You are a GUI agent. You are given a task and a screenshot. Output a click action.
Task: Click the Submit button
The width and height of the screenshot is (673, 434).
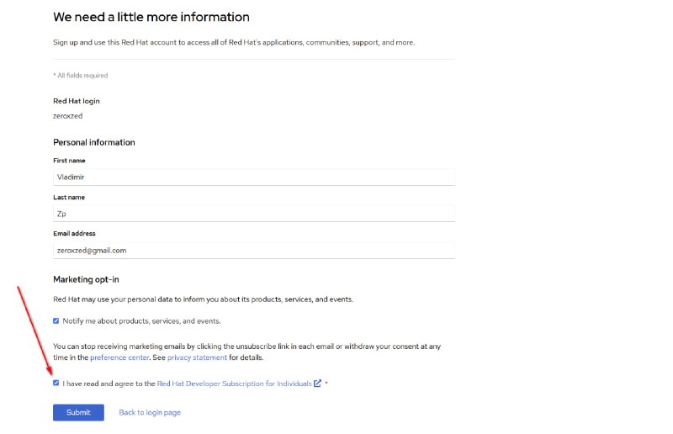78,412
